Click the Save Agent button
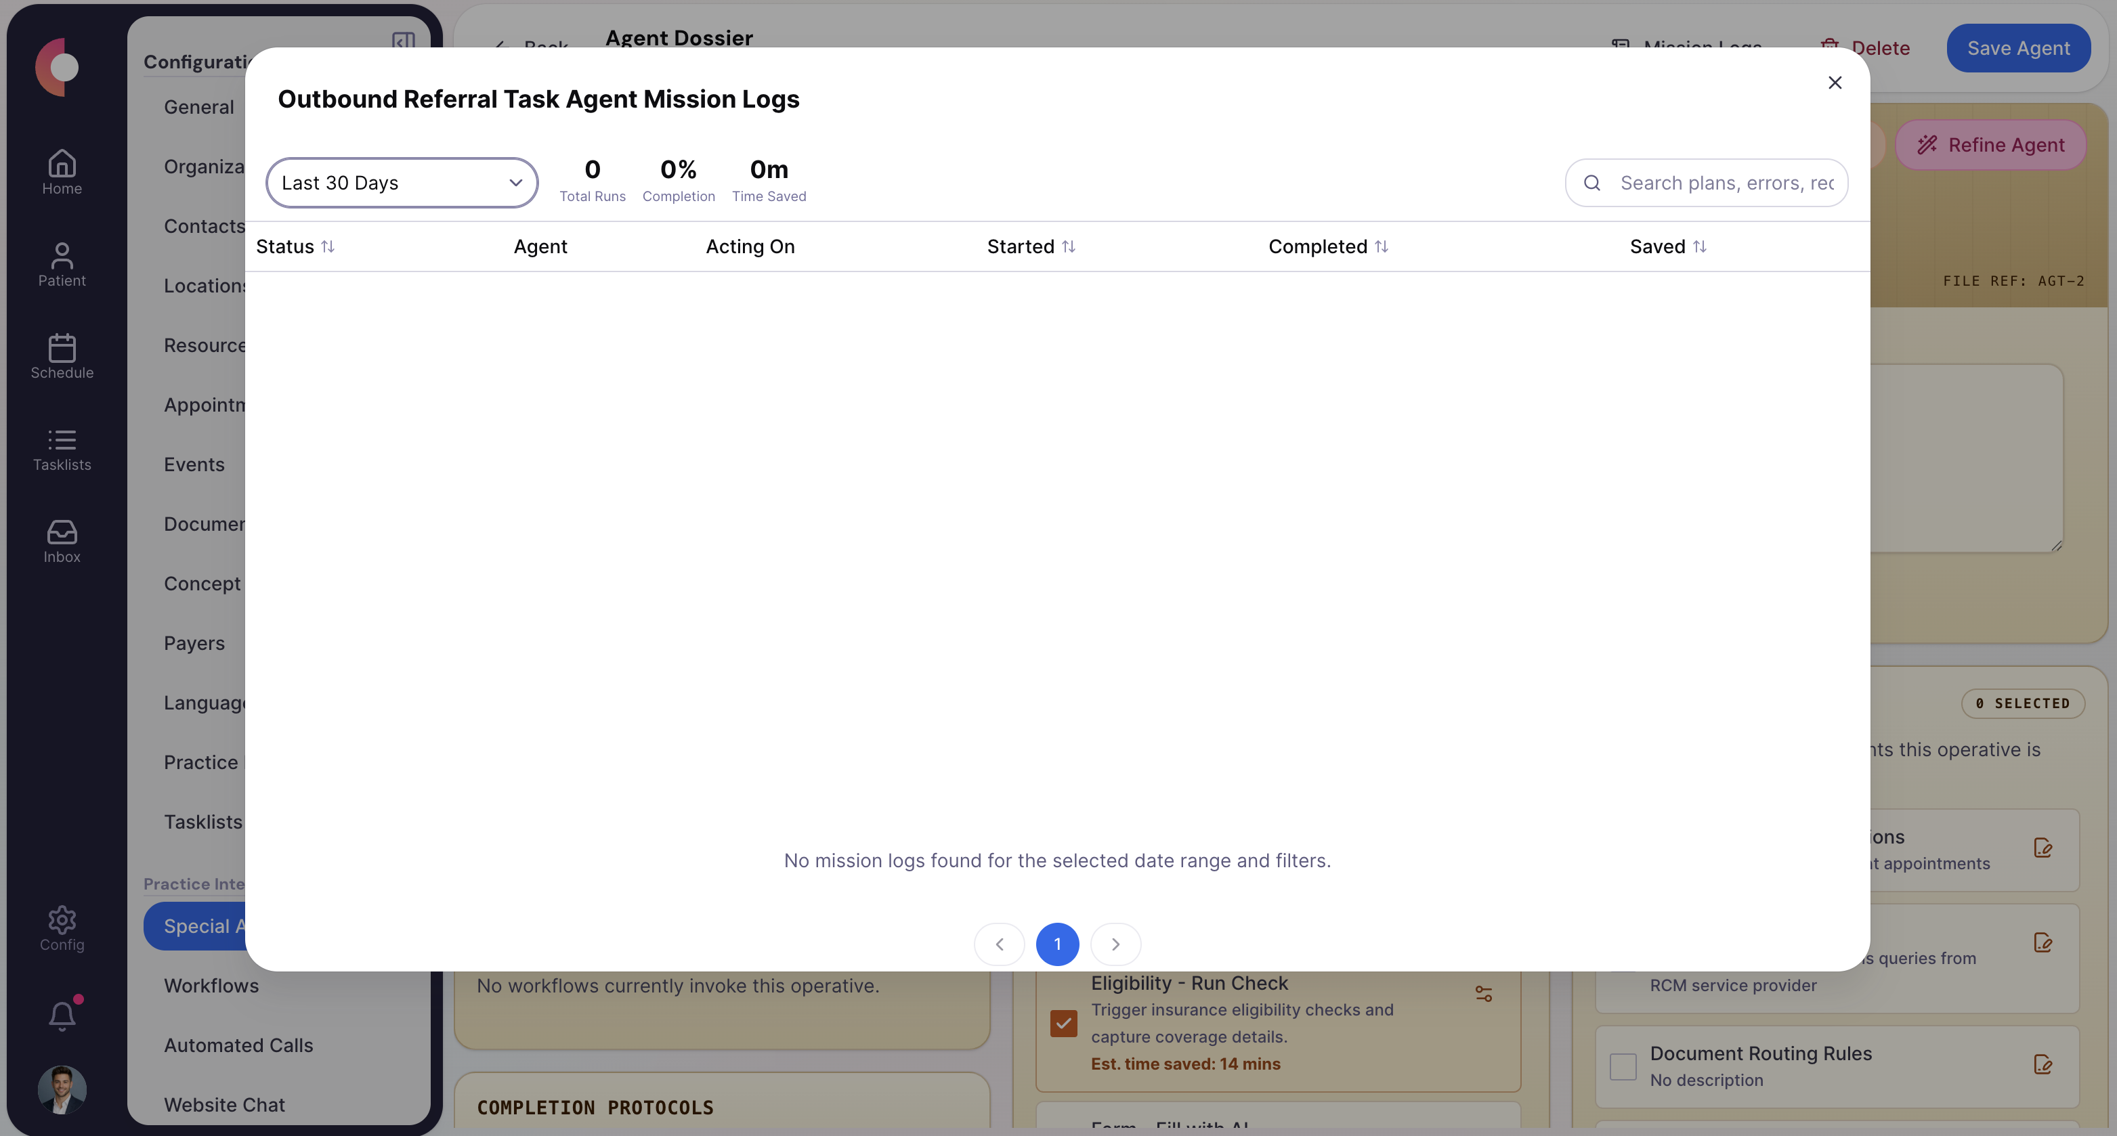The width and height of the screenshot is (2117, 1136). tap(2019, 47)
